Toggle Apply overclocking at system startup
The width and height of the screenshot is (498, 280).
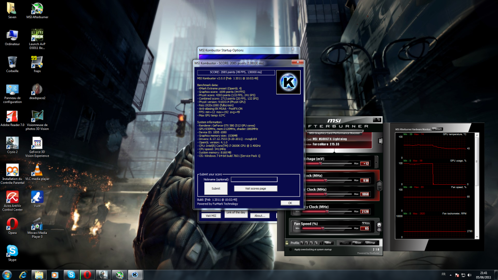pyautogui.click(x=290, y=249)
